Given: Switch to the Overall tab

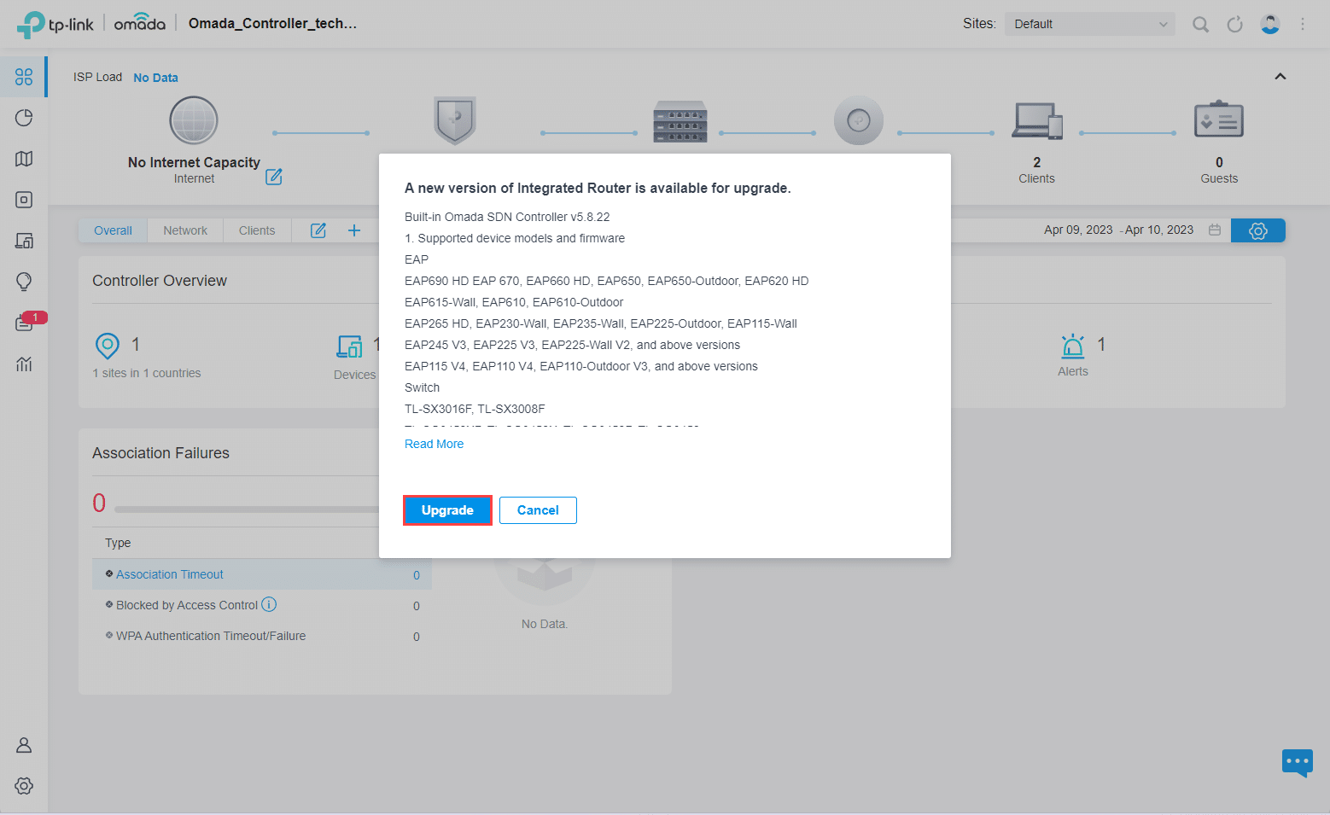Looking at the screenshot, I should (113, 230).
